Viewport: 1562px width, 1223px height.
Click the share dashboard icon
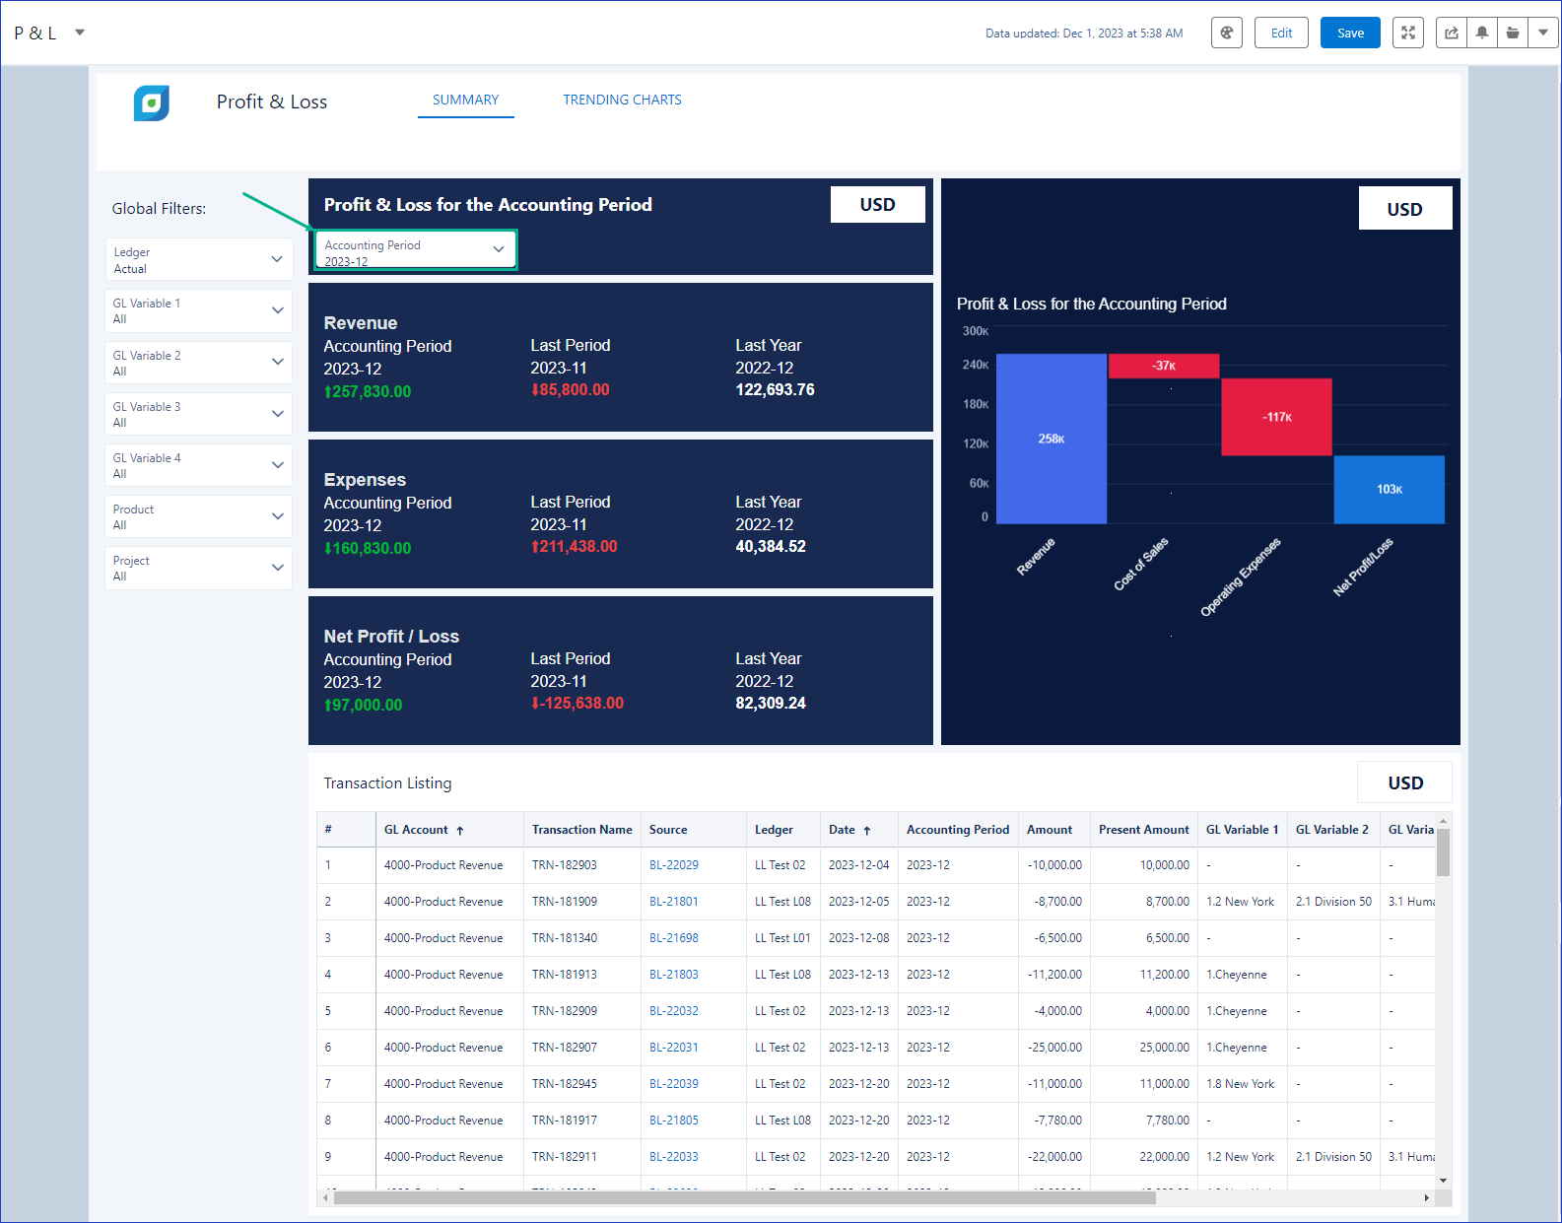[1452, 33]
